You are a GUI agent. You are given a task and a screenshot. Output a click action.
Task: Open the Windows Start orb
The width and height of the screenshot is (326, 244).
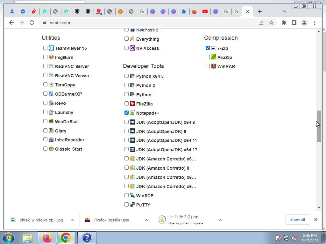9,238
